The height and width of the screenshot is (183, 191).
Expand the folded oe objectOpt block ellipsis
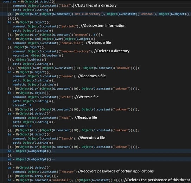click(x=53, y=151)
